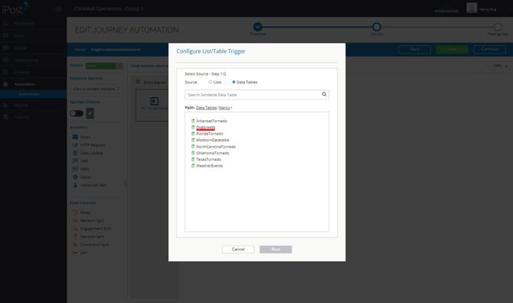
Task: Click the zoom in plus button
Action: [x=506, y=66]
